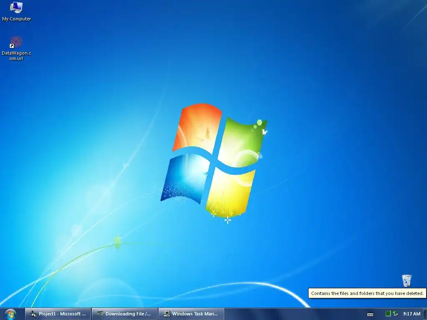Switch to Project1 - Microsoft taskbar window

[x=58, y=314]
